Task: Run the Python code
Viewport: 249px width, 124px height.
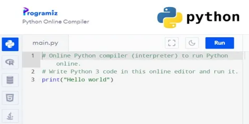Action: pyautogui.click(x=220, y=43)
